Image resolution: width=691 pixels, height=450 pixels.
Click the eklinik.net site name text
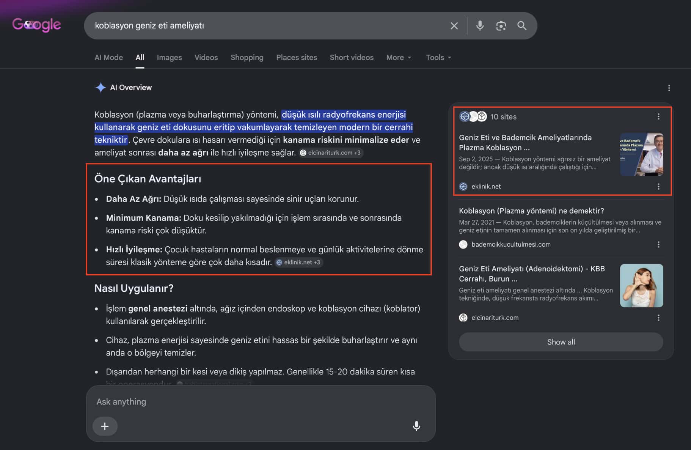[x=486, y=186]
